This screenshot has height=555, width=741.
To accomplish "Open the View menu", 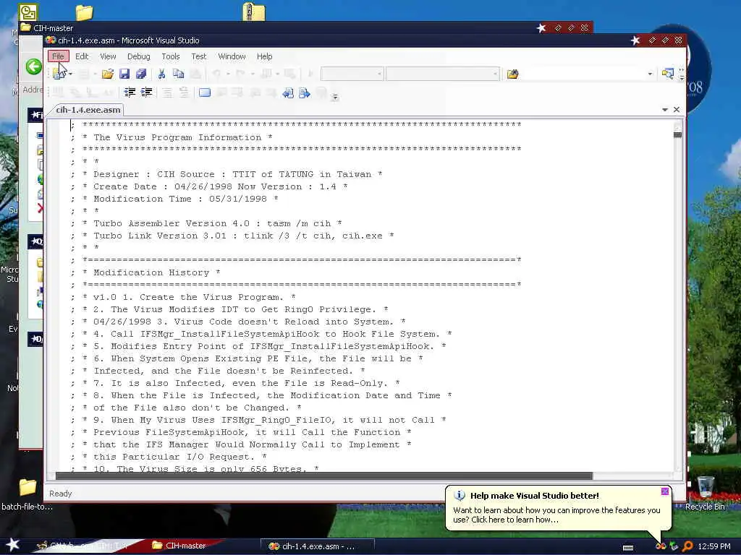I will point(108,56).
